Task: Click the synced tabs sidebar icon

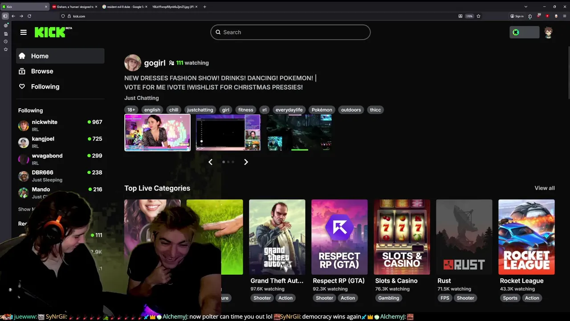Action: (x=6, y=33)
